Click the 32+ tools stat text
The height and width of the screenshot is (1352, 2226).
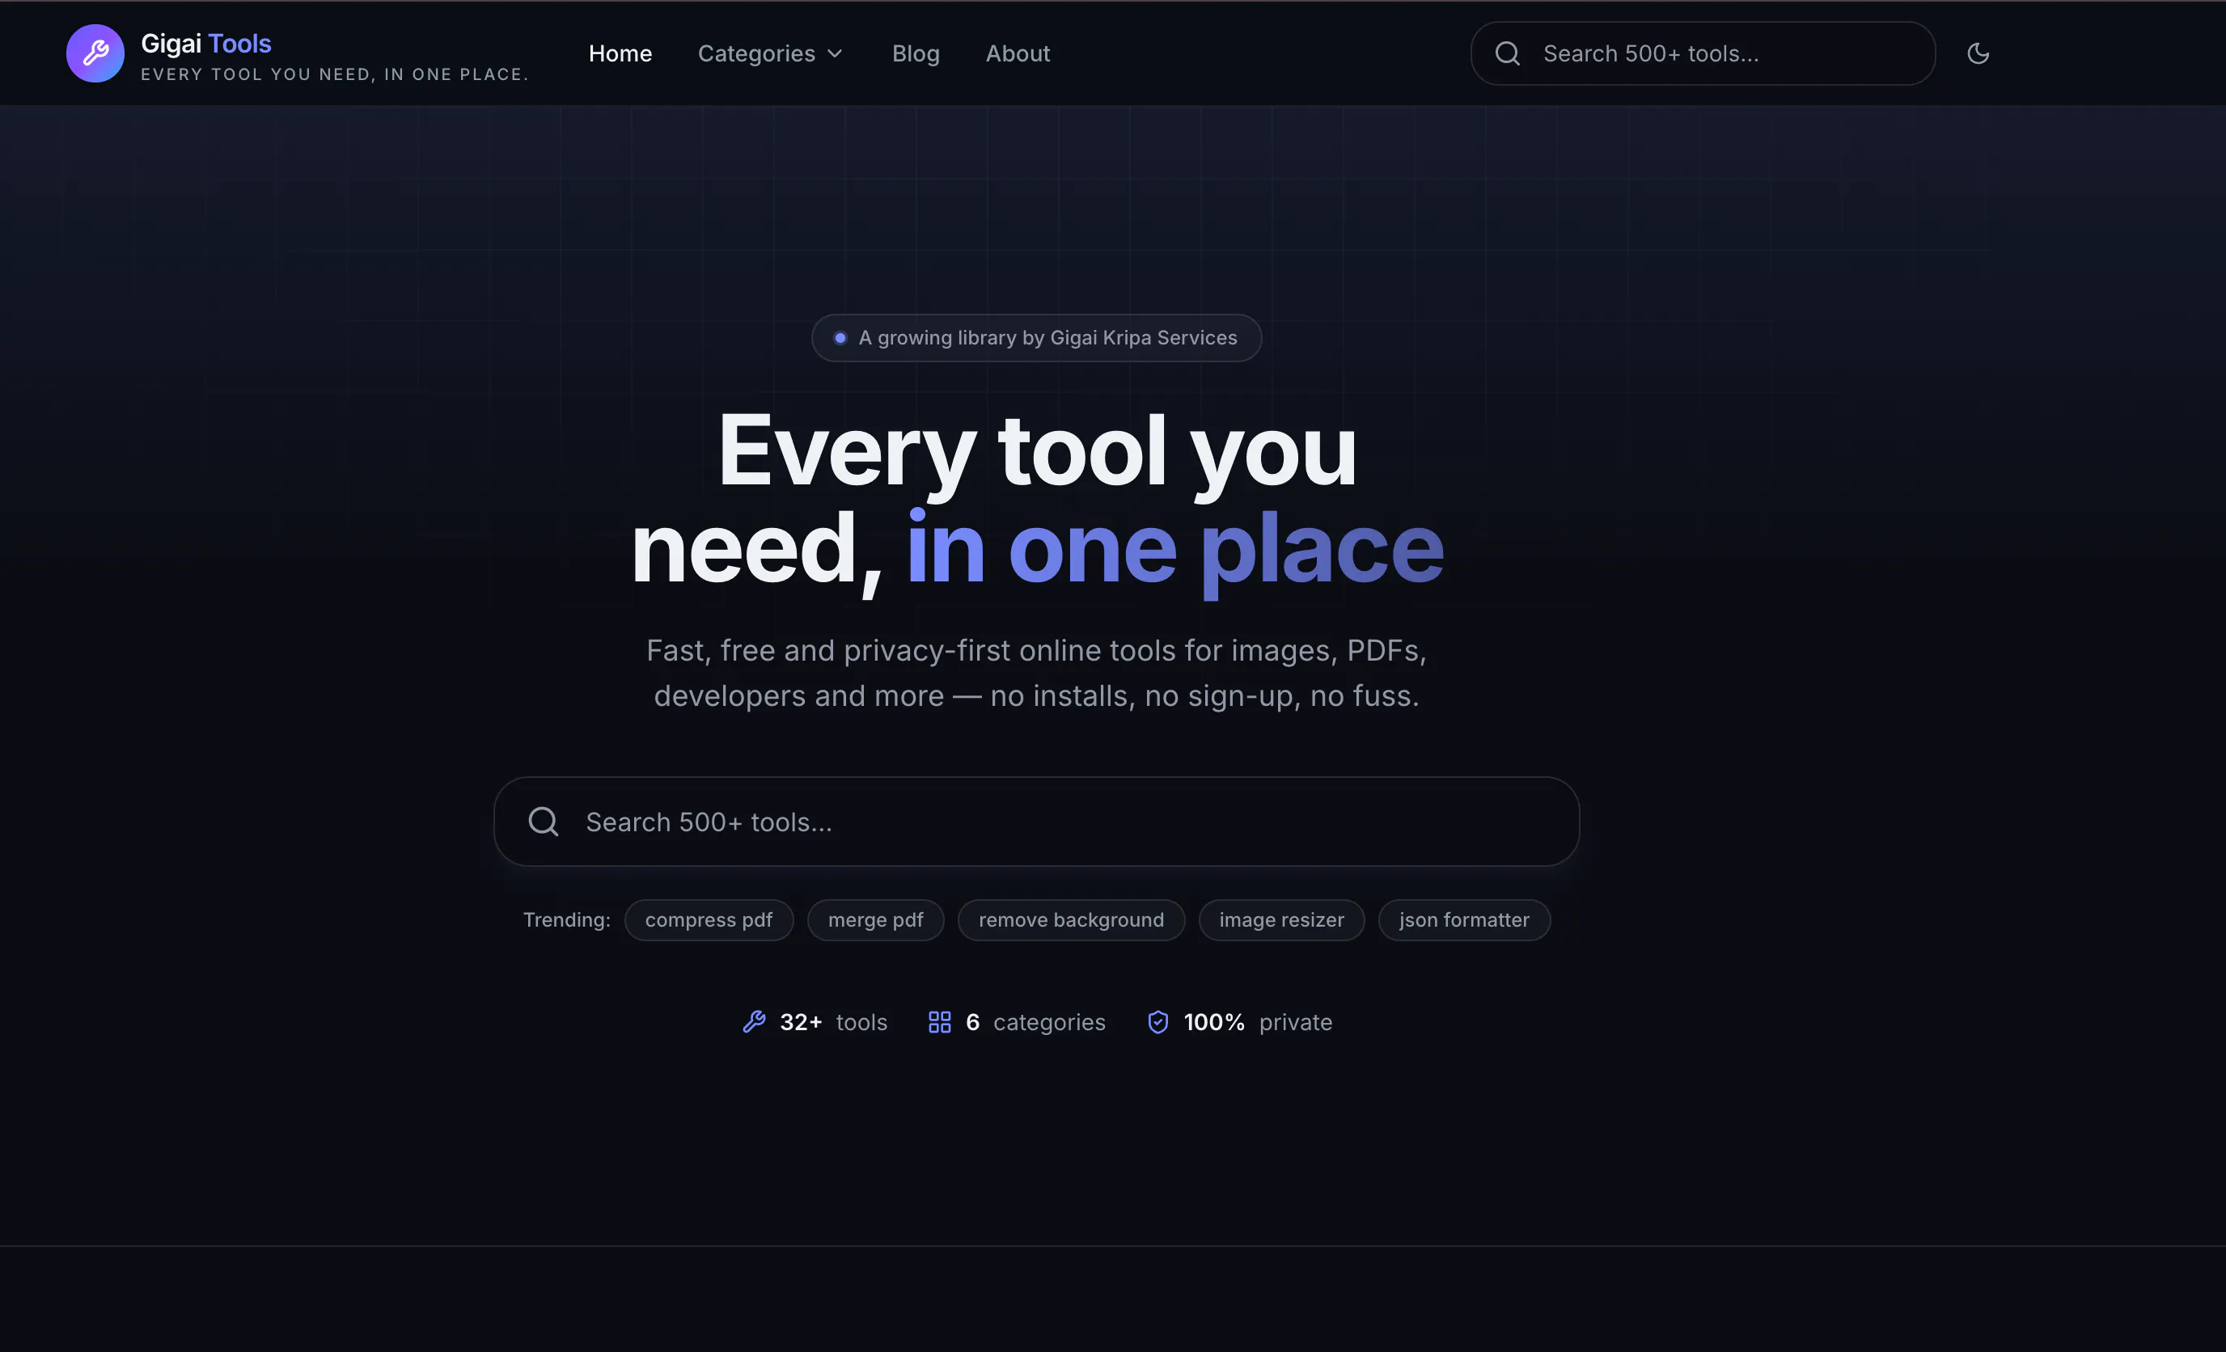pos(833,1022)
